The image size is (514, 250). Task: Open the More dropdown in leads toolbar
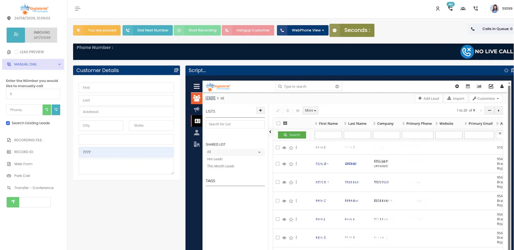click(x=310, y=110)
